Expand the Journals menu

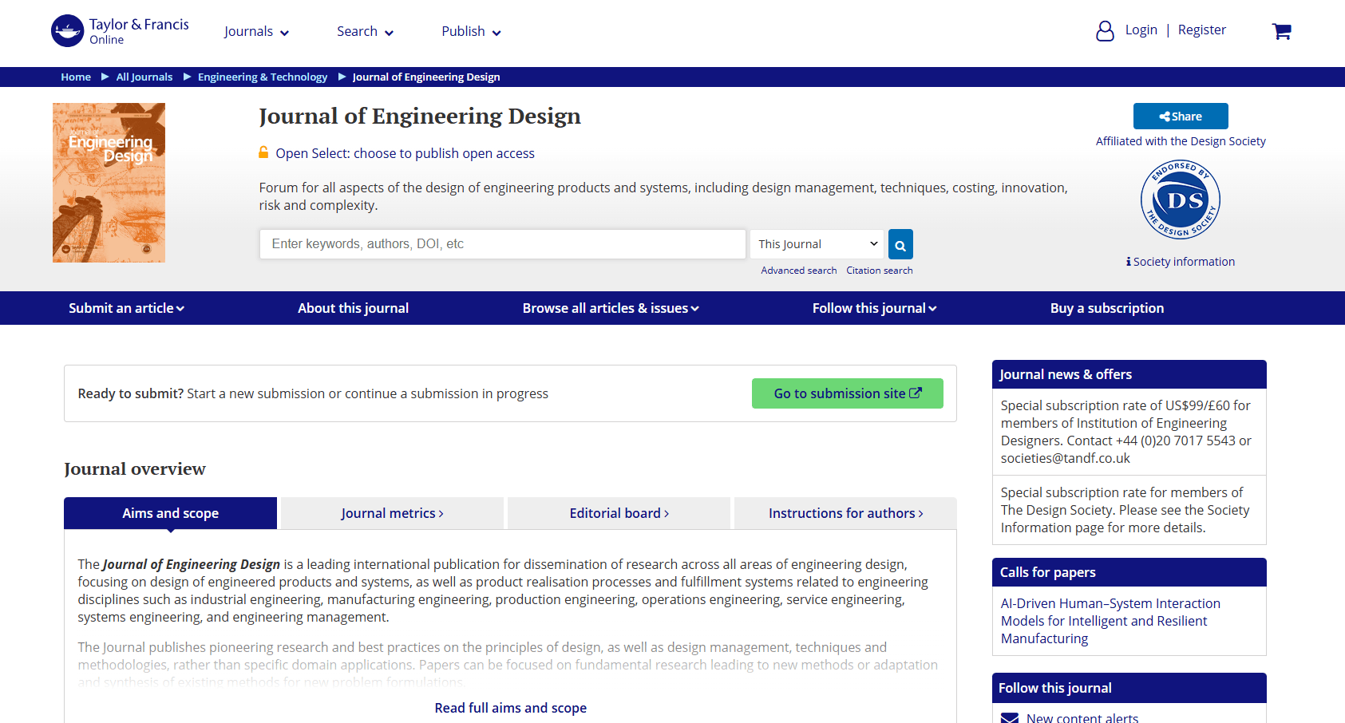256,32
